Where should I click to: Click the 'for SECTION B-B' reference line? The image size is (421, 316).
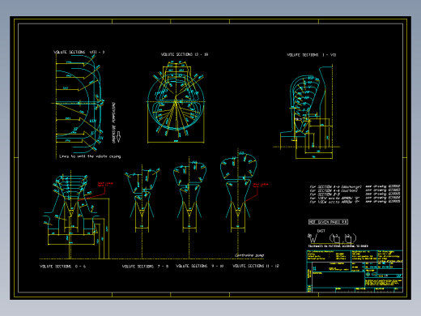355,194
